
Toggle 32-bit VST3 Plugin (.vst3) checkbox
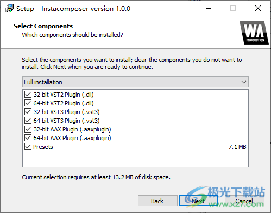click(28, 112)
